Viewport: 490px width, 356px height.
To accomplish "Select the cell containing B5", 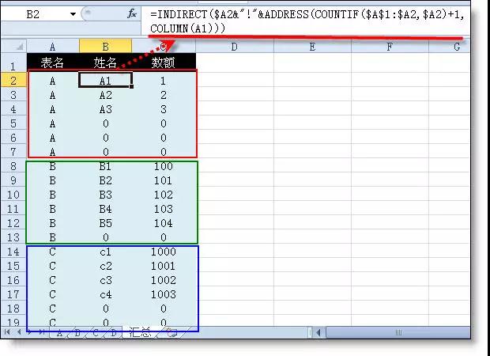I will (105, 223).
